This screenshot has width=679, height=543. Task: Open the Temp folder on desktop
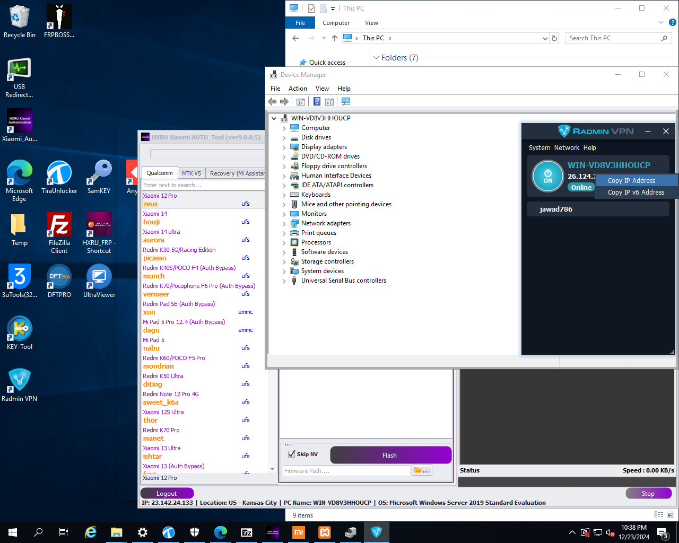click(20, 229)
